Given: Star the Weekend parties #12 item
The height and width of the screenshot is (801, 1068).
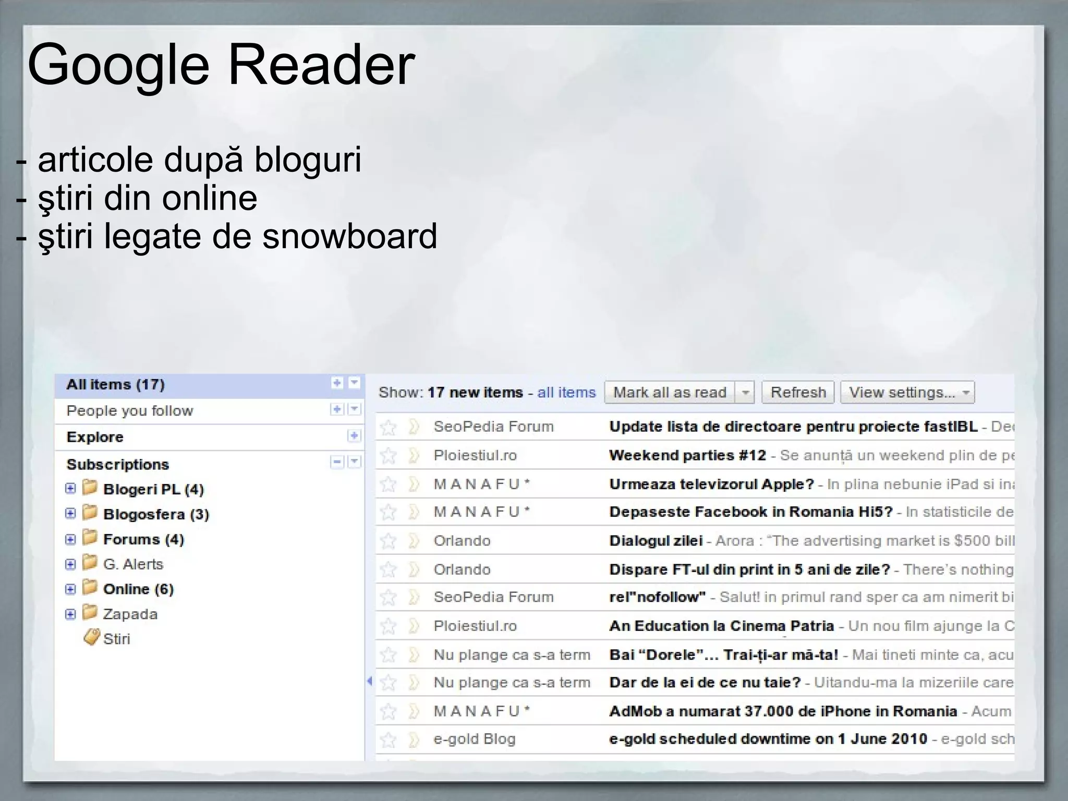Looking at the screenshot, I should pyautogui.click(x=388, y=456).
